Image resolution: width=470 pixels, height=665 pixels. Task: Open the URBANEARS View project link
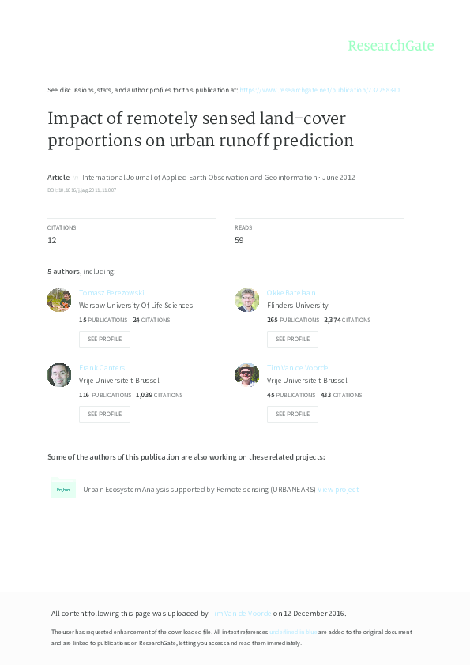pos(339,489)
